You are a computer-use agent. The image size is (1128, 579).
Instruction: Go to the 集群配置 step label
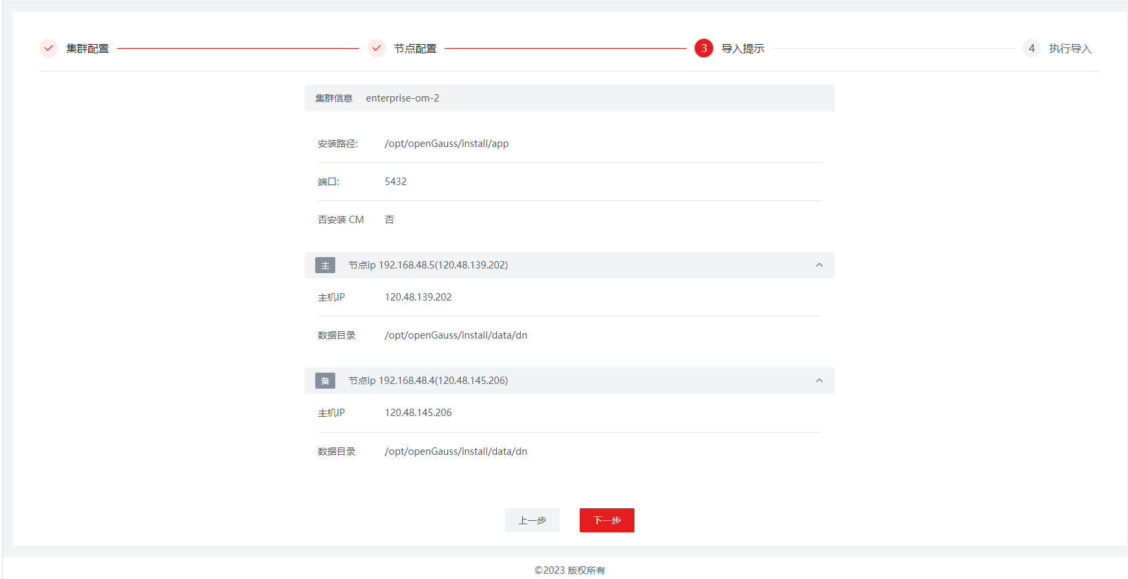coord(87,49)
